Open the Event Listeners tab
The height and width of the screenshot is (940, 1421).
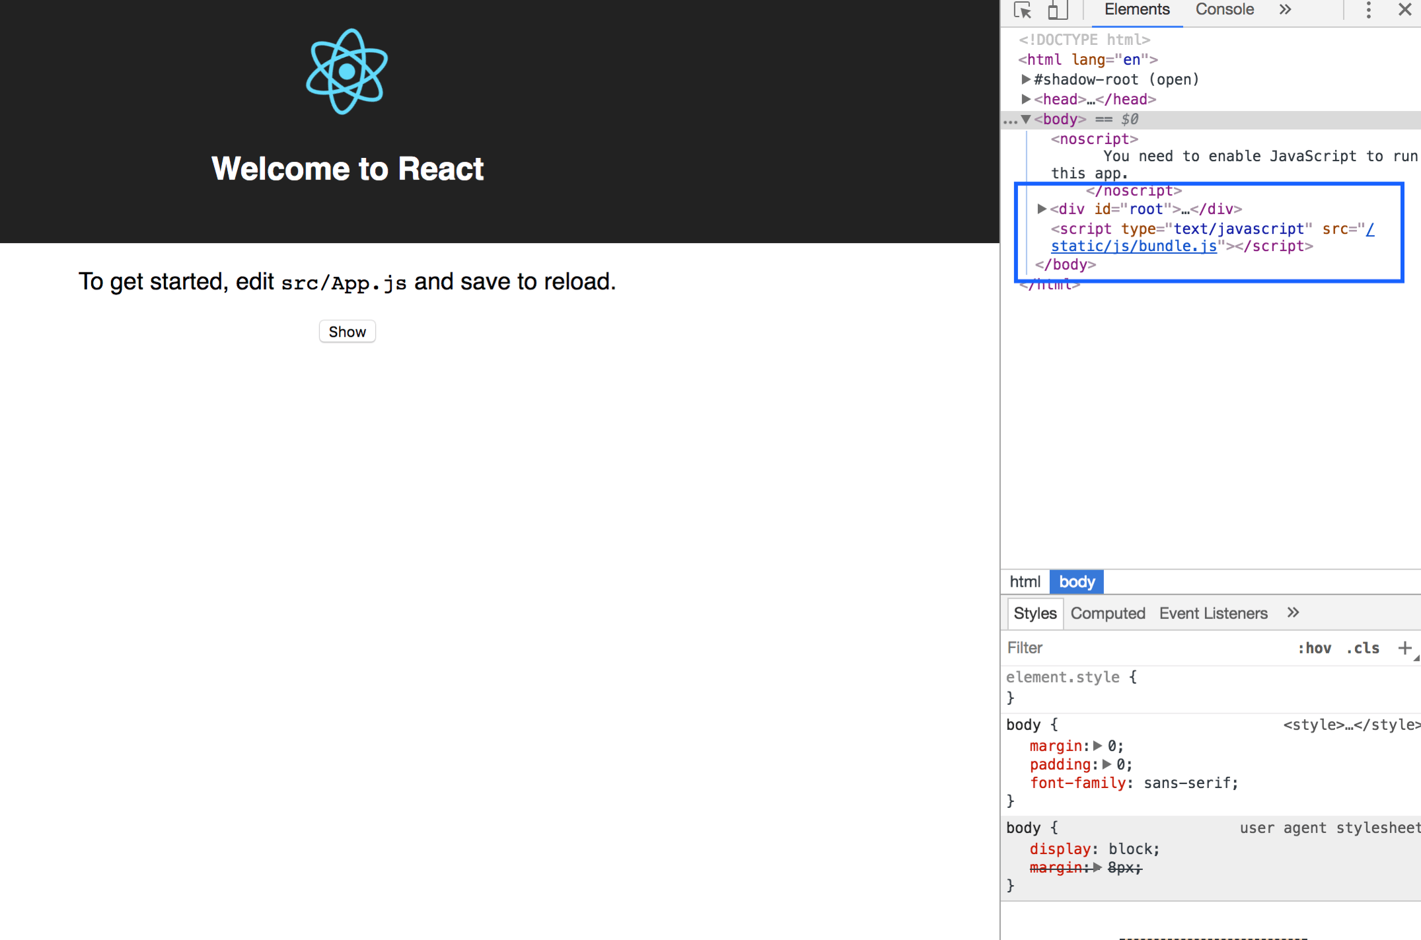(1213, 613)
